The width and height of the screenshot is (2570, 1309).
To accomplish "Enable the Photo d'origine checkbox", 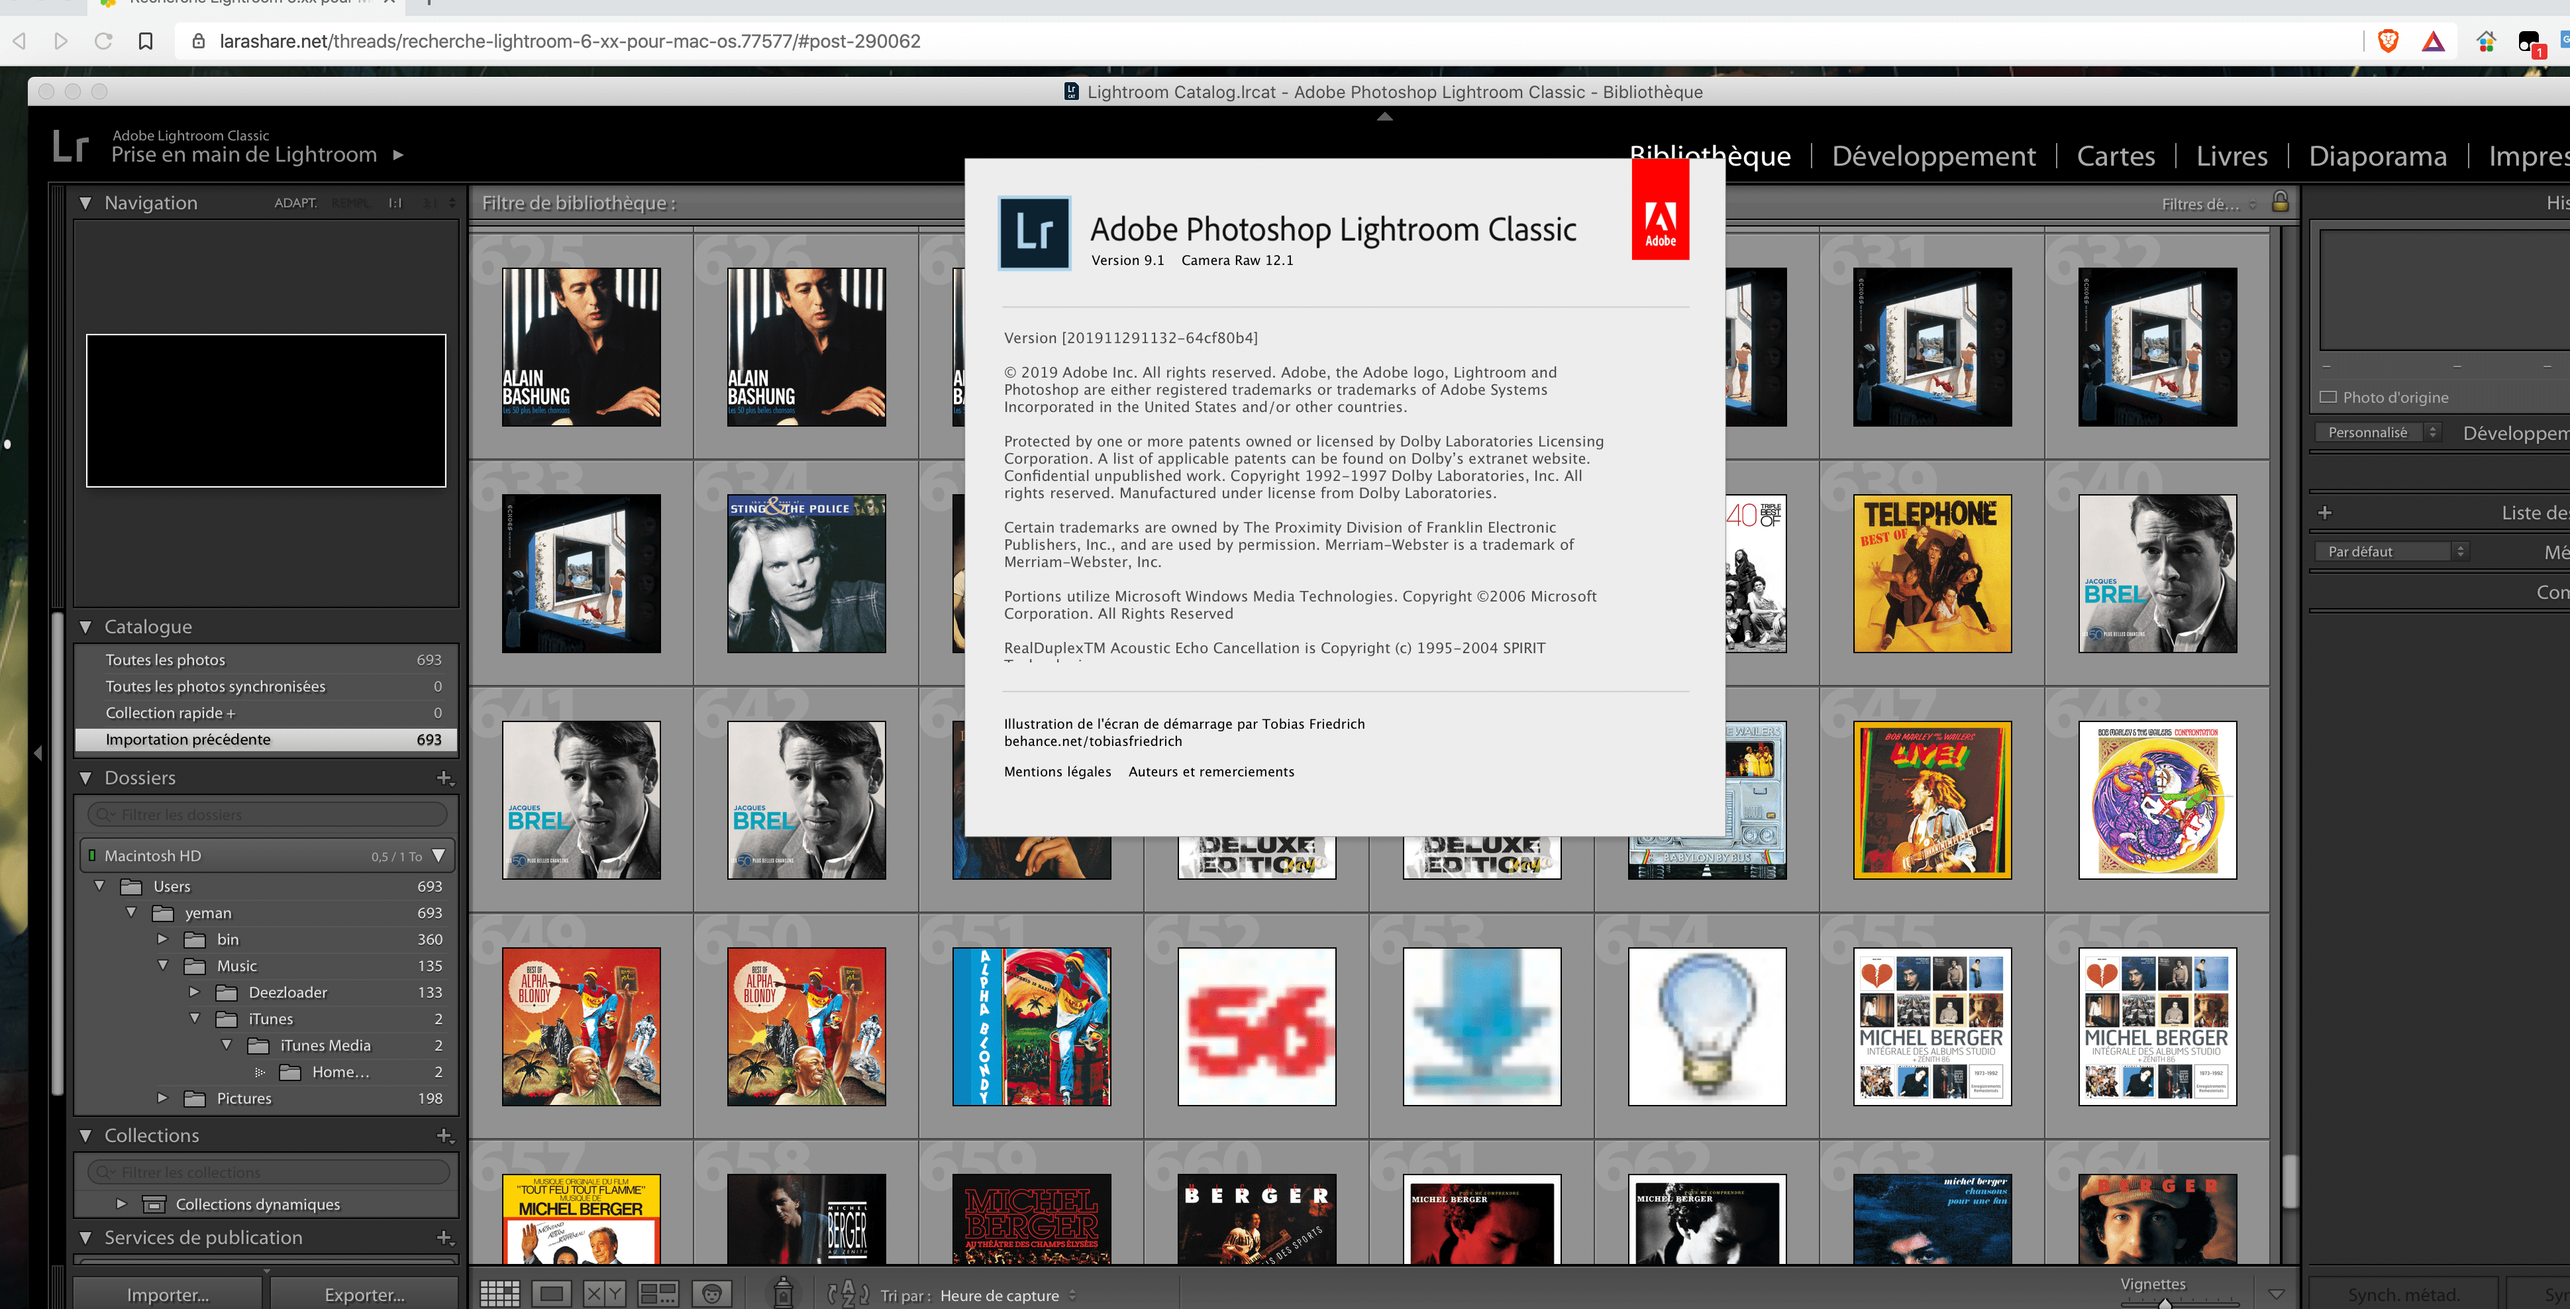I will click(2328, 397).
